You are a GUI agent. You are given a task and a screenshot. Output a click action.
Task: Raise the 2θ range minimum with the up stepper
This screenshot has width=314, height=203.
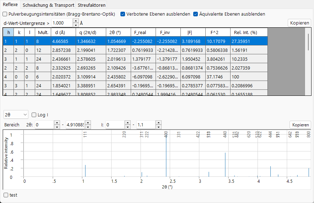[57, 123]
